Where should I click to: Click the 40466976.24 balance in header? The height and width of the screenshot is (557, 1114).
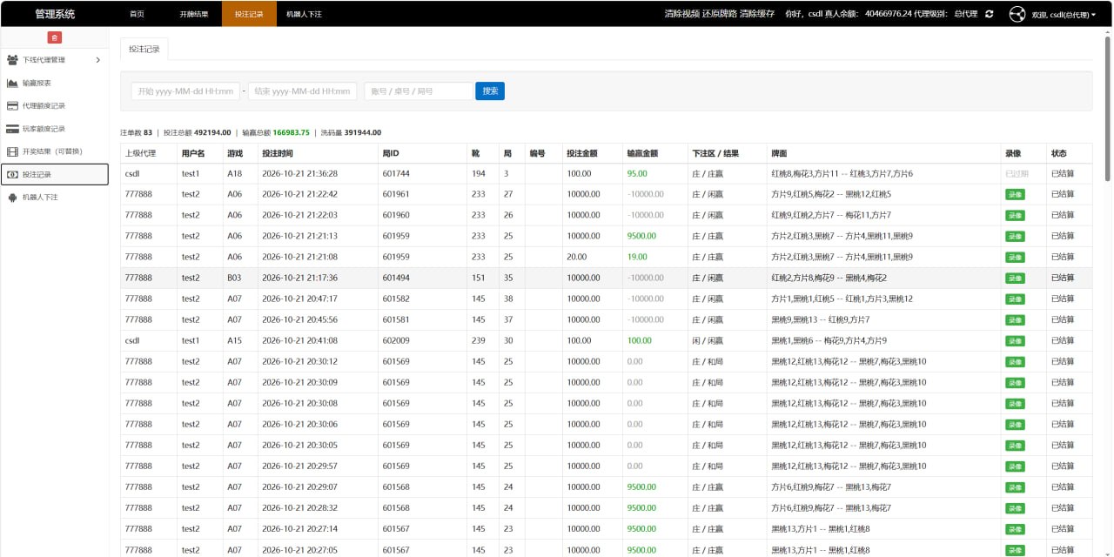(889, 14)
